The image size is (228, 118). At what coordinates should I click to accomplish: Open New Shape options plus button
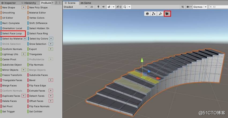(x=24, y=8)
